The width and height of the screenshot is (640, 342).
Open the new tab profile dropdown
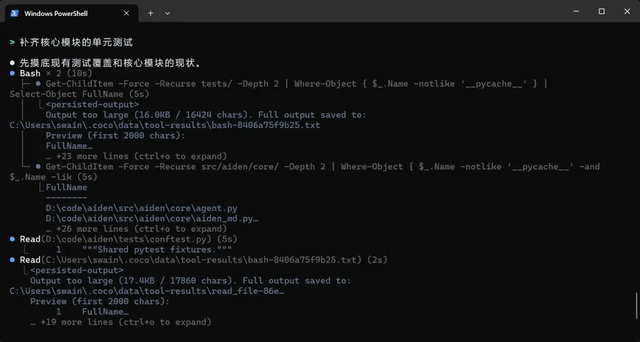point(167,13)
